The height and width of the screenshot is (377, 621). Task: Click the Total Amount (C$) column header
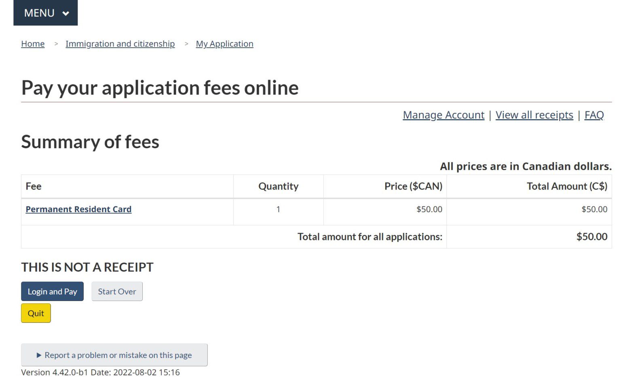click(x=567, y=186)
